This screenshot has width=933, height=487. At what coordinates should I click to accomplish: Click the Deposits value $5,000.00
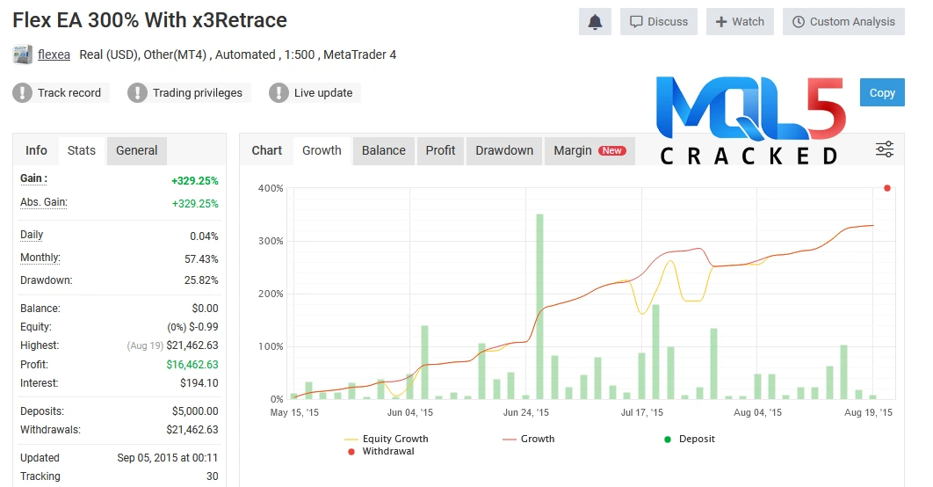(x=195, y=411)
